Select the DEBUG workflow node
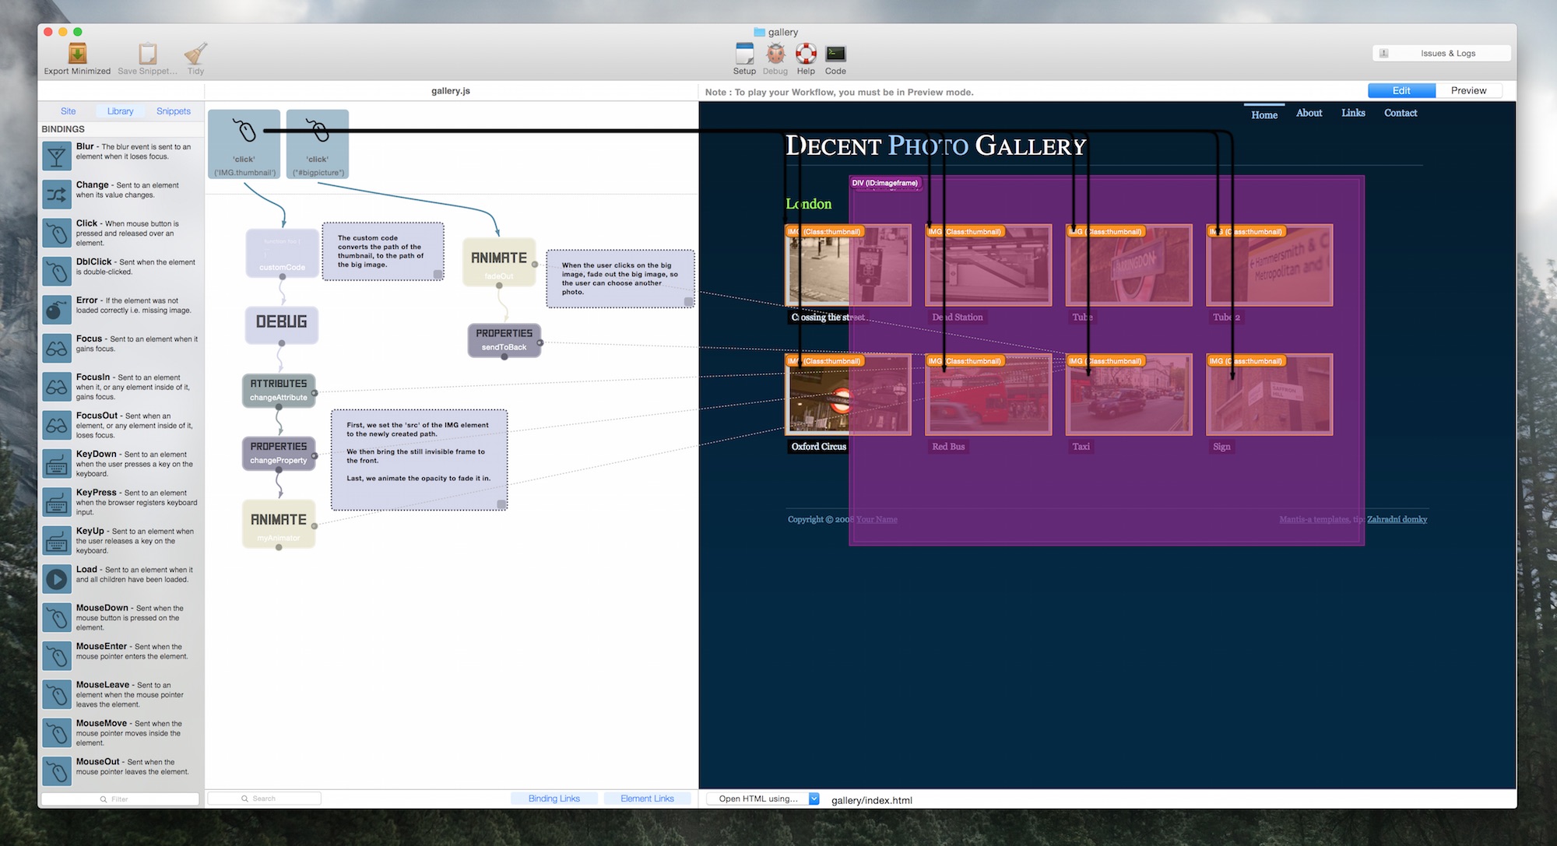The width and height of the screenshot is (1557, 846). (282, 325)
